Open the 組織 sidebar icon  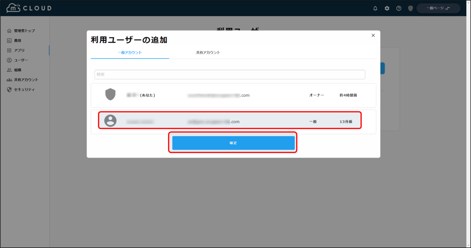coord(9,69)
